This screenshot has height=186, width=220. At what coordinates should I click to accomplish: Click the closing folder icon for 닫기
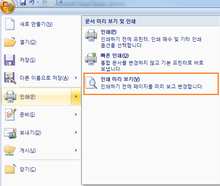[x=10, y=169]
